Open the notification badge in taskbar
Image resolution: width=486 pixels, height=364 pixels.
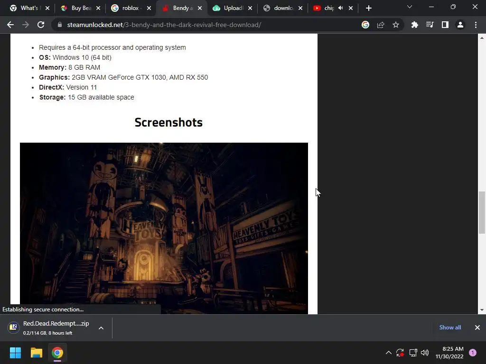(473, 353)
